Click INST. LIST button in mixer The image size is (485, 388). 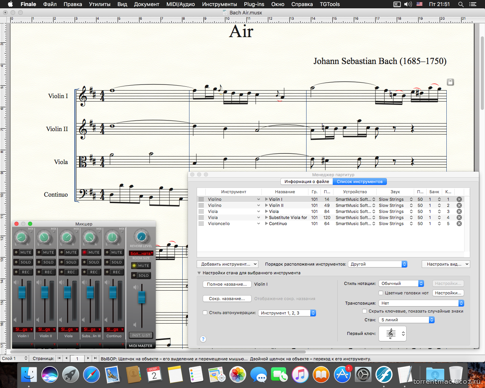[x=141, y=335]
